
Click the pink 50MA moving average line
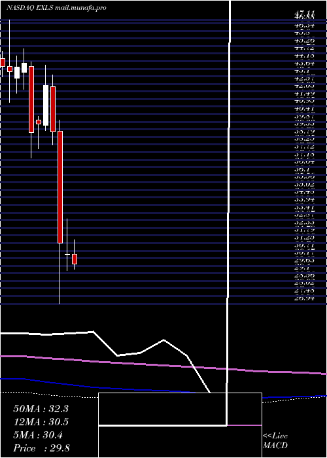tap(163, 365)
